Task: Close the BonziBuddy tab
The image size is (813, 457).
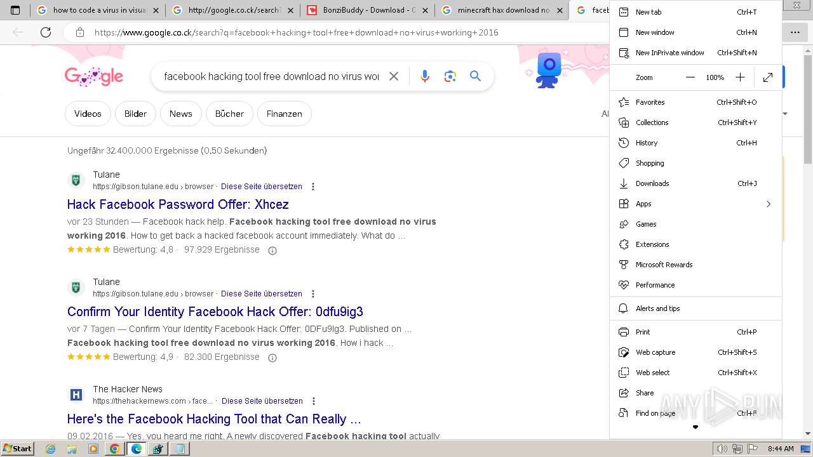Action: click(x=424, y=10)
